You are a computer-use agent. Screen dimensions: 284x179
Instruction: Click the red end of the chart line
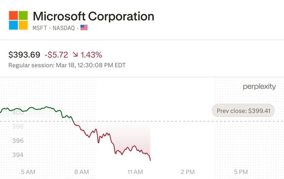[150, 159]
